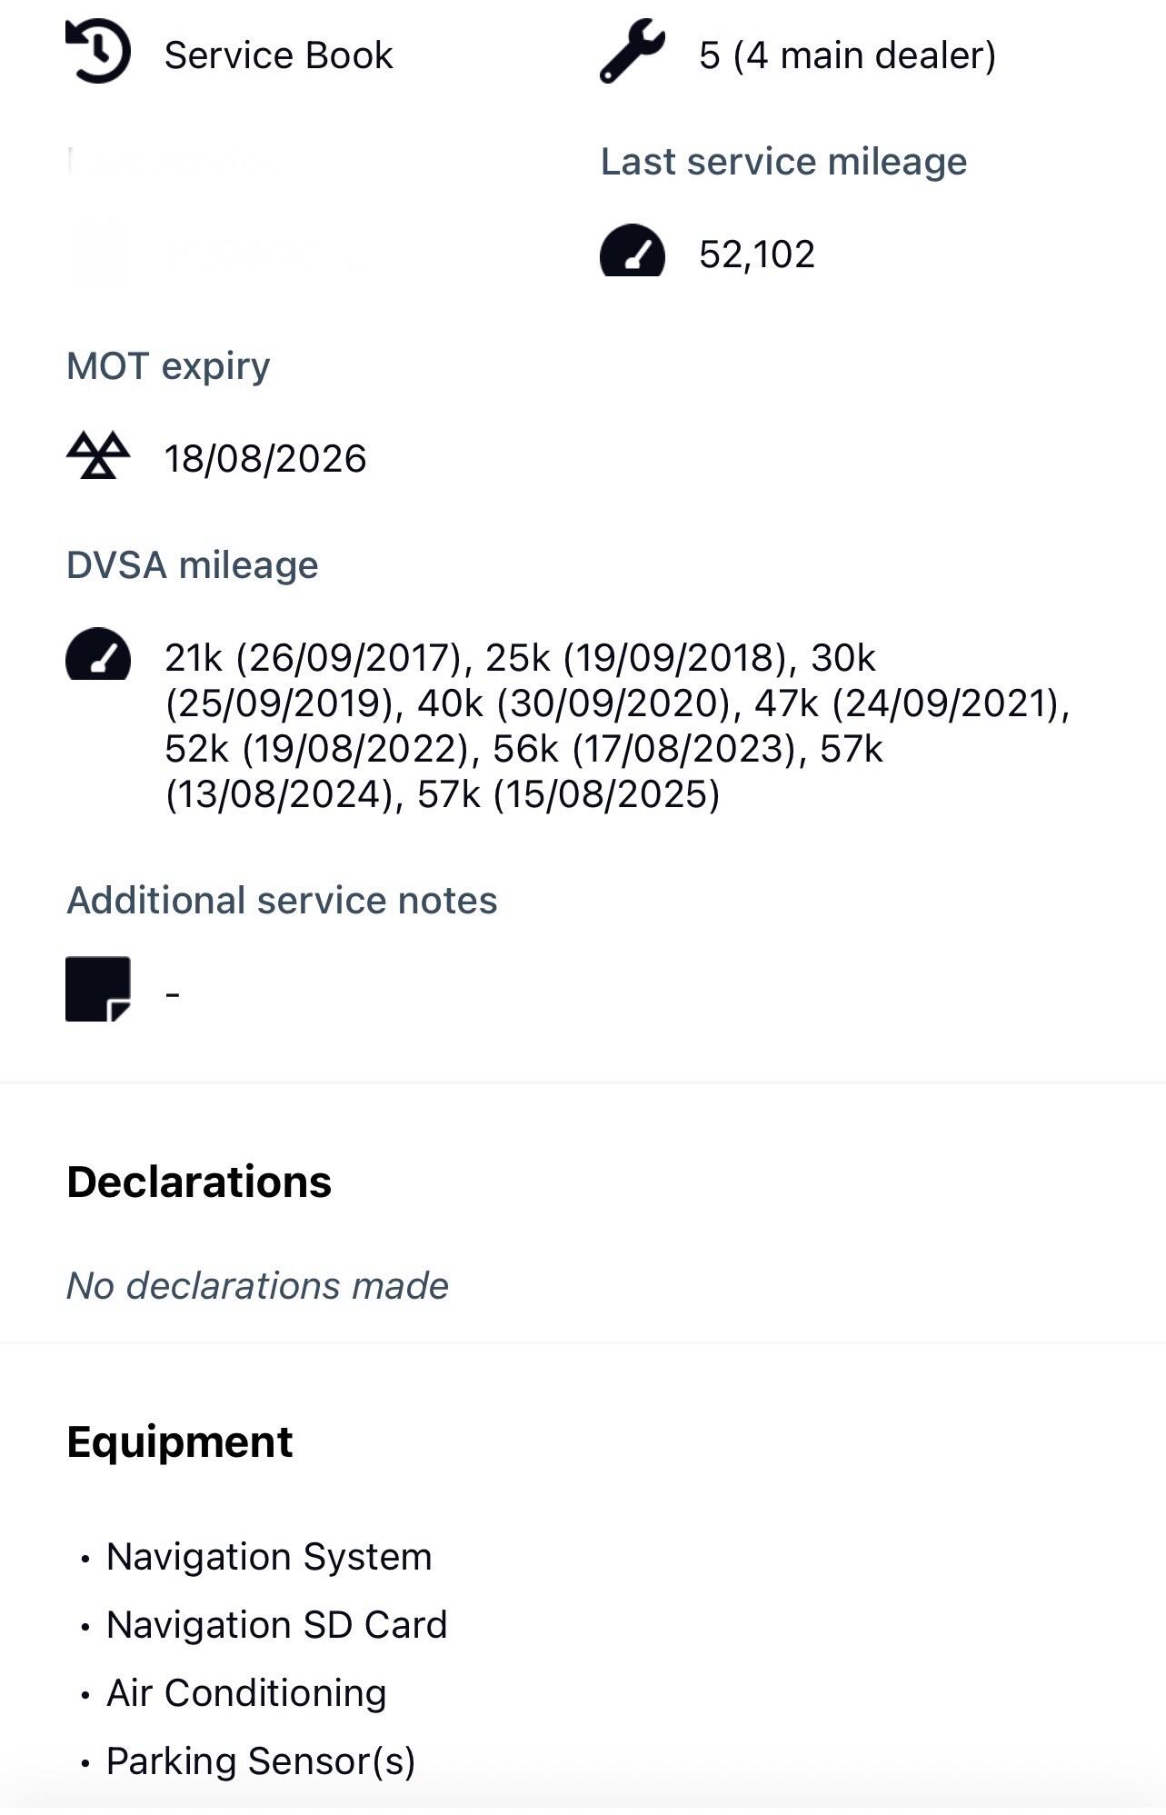The height and width of the screenshot is (1815, 1166).
Task: Tap the "Navigation SD Card" list item
Action: pos(276,1625)
